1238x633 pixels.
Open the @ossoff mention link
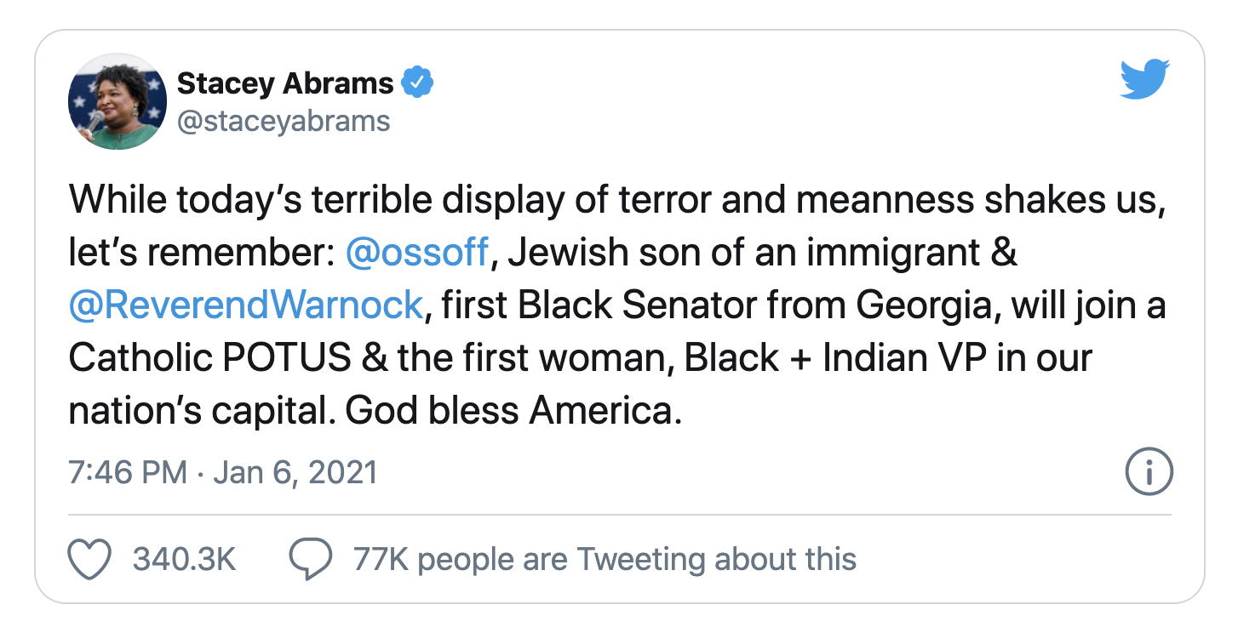click(417, 254)
